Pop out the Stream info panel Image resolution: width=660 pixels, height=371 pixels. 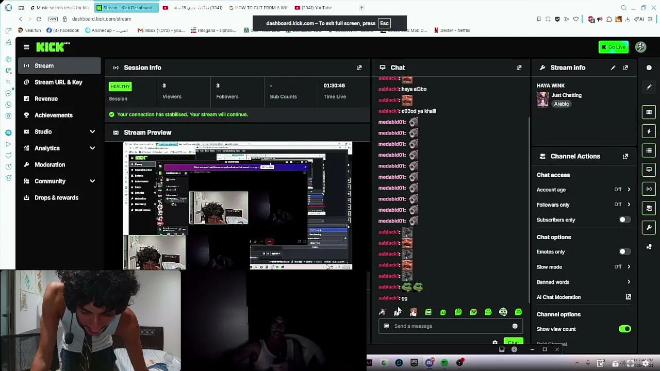click(625, 68)
